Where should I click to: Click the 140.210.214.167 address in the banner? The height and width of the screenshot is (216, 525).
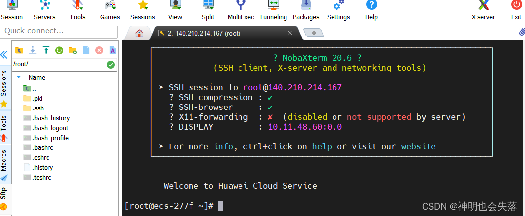coord(305,87)
